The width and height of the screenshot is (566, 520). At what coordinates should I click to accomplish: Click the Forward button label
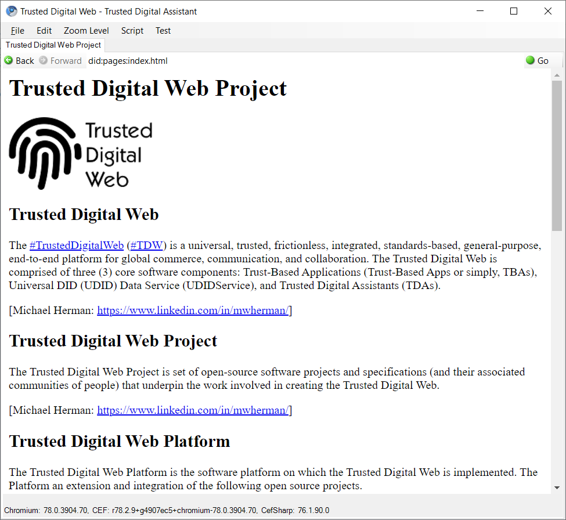pos(66,60)
